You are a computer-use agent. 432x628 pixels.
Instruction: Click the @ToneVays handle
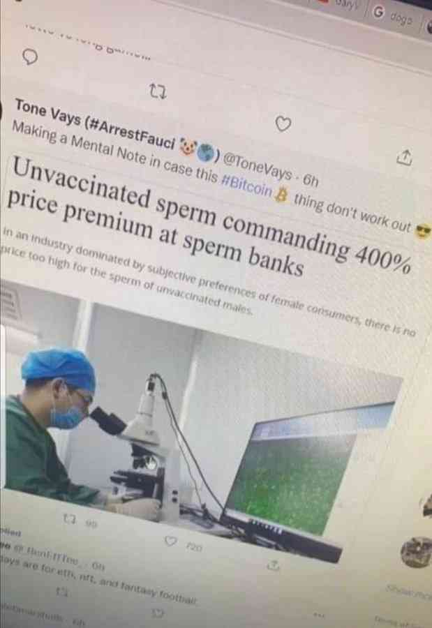point(258,167)
